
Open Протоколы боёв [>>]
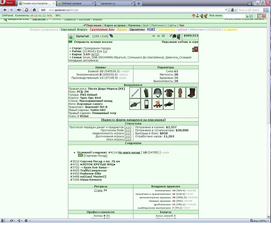pyautogui.click(x=128, y=130)
